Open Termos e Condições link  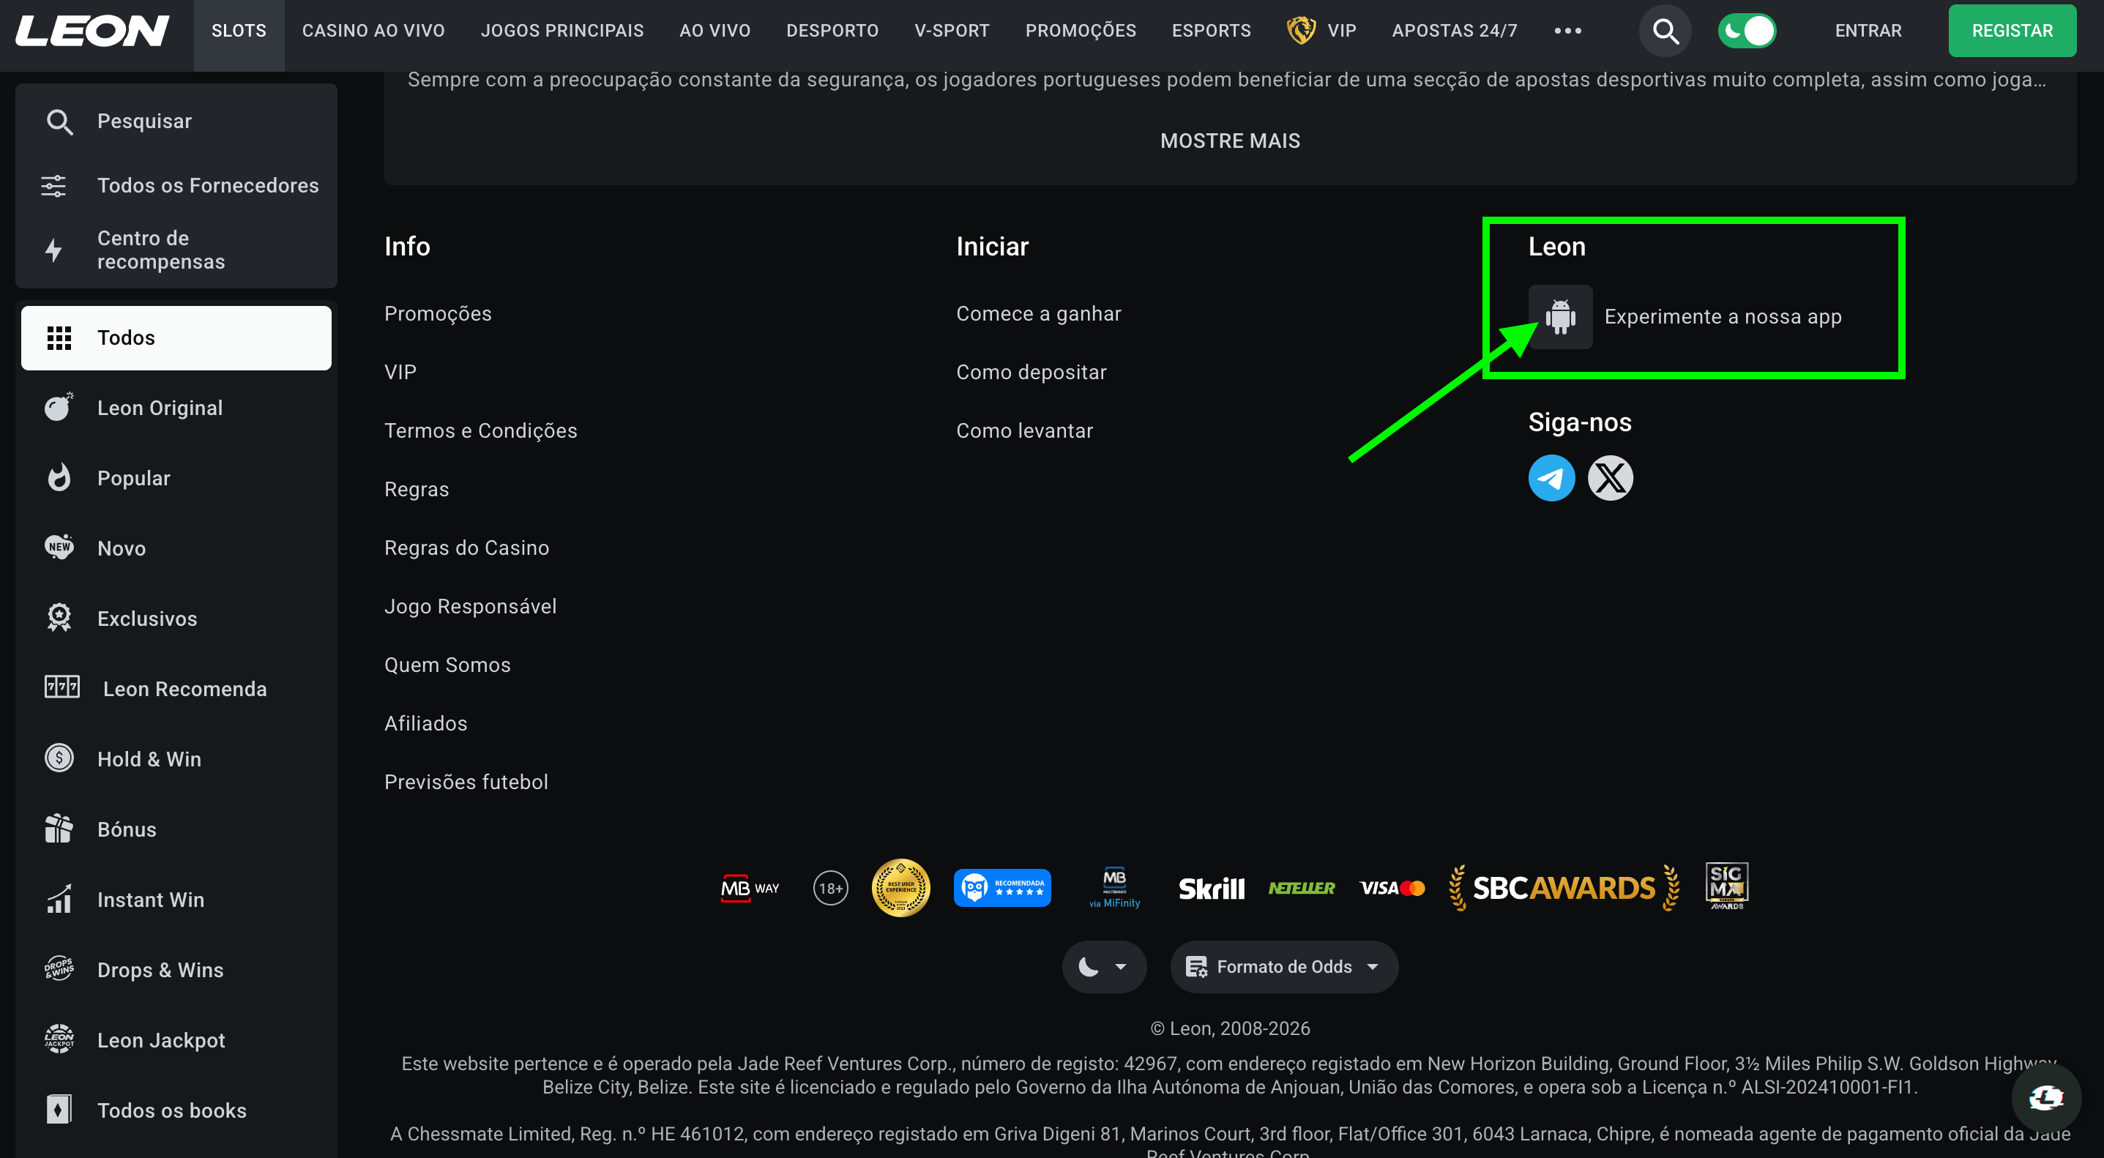click(480, 430)
